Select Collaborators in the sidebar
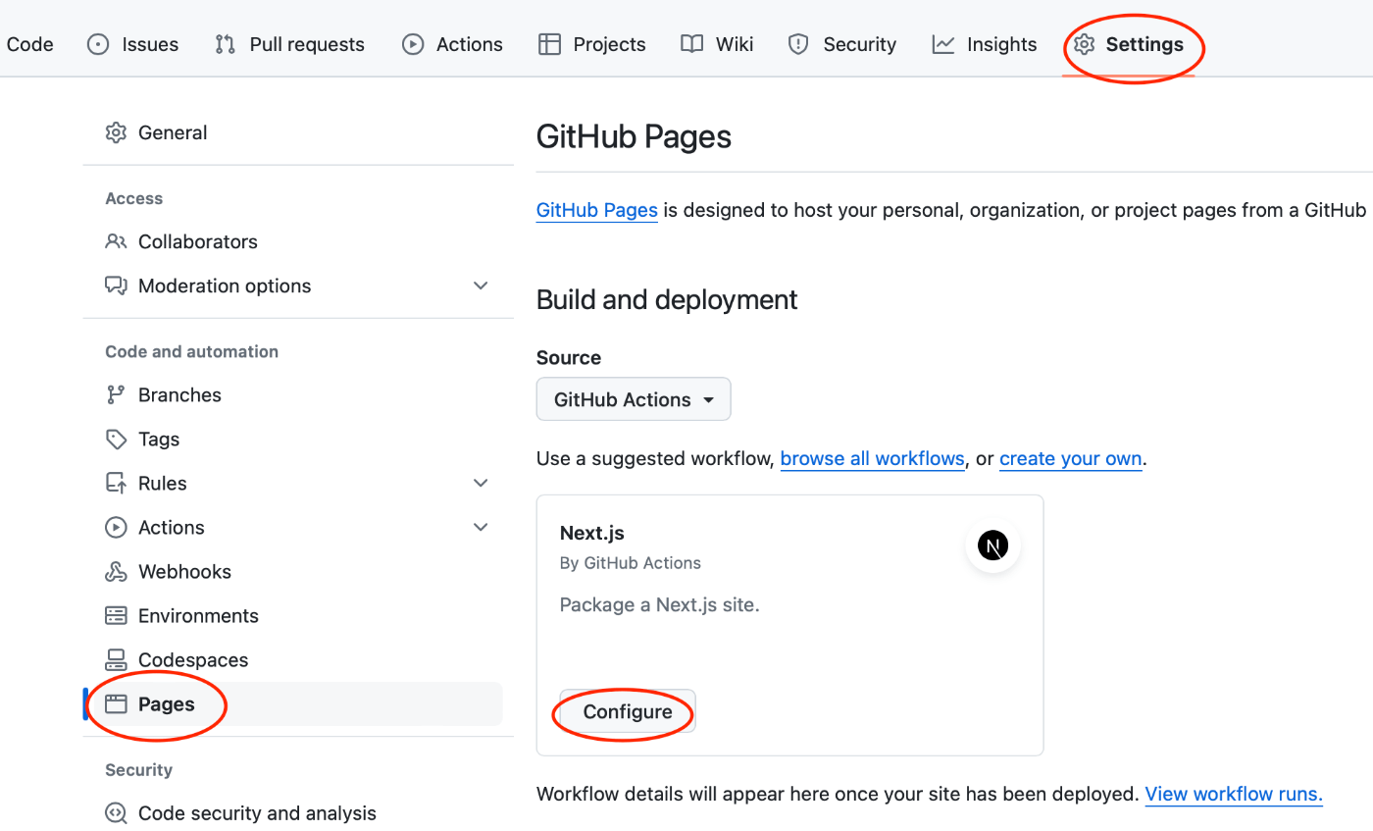Screen dimensions: 1373x831 click(x=198, y=241)
